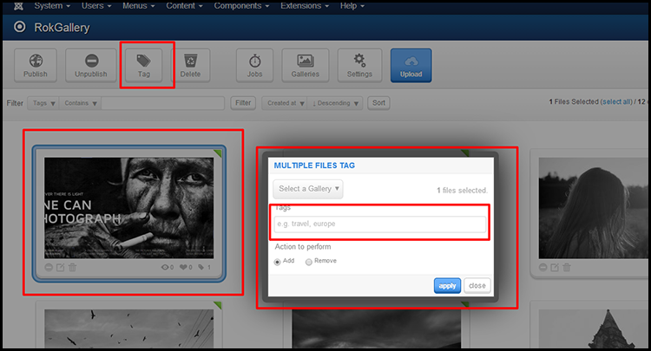Viewport: 651px width, 351px height.
Task: Select the tower spire photo thumbnail
Action: pyautogui.click(x=594, y=328)
